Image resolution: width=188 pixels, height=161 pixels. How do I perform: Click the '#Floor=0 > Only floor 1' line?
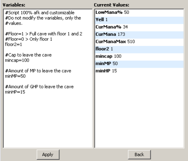(x=29, y=39)
